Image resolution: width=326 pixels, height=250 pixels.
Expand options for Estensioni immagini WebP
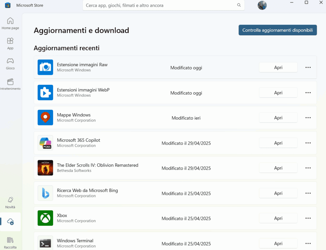click(308, 92)
